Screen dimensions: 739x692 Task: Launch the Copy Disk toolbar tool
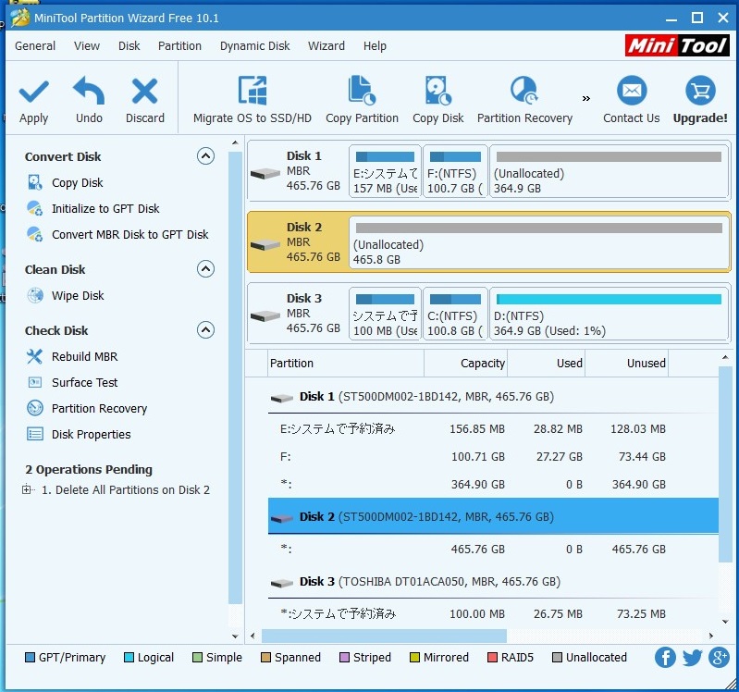pos(437,100)
